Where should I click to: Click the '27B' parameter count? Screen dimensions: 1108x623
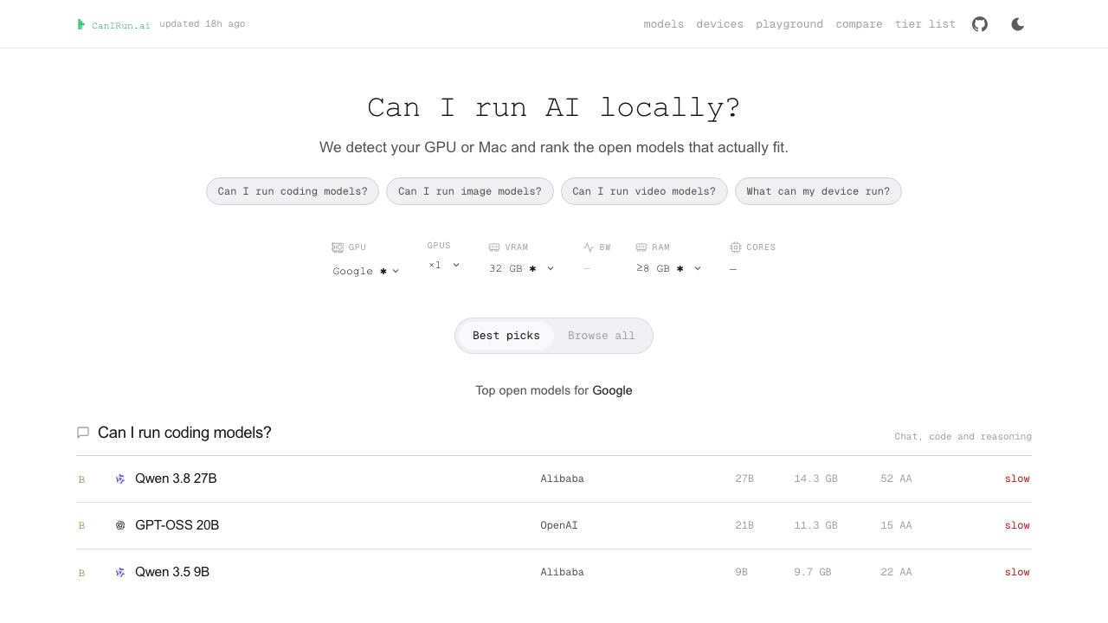(x=744, y=478)
